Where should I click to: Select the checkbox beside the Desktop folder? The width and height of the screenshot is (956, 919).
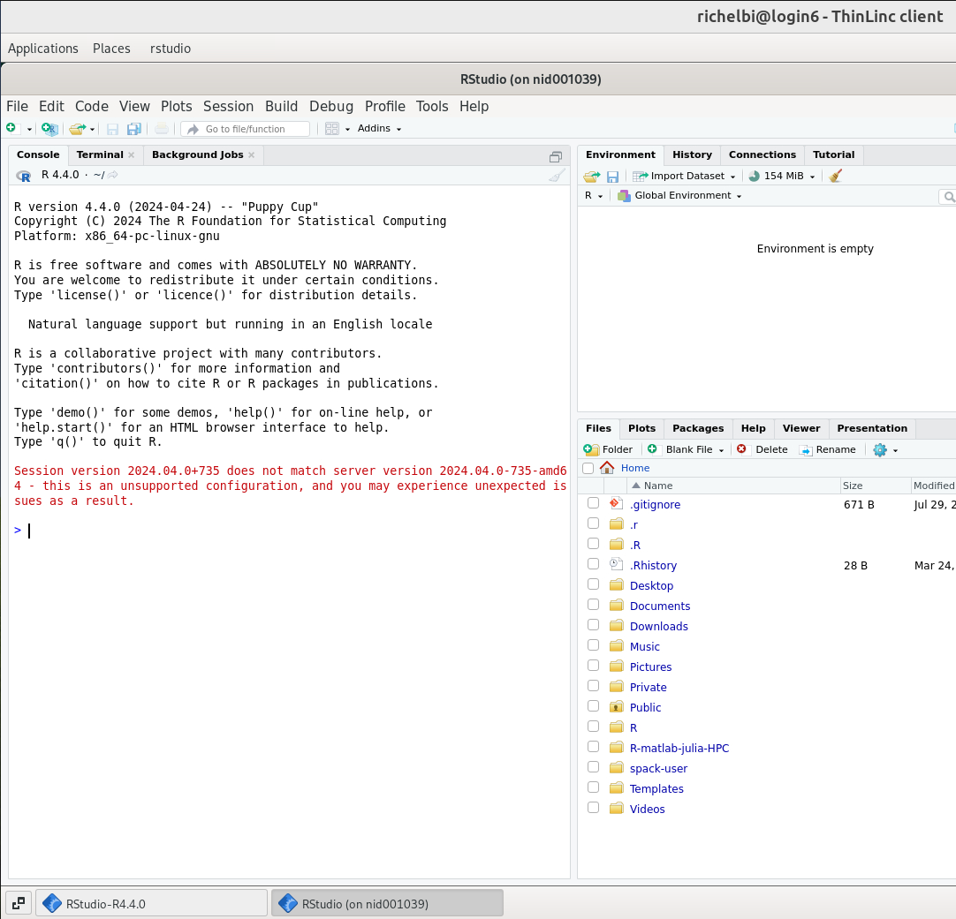pos(593,584)
